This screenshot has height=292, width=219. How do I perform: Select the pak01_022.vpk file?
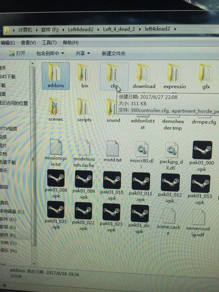click(83, 217)
